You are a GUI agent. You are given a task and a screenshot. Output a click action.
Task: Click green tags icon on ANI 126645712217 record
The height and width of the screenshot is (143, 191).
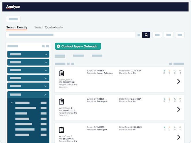(164, 99)
